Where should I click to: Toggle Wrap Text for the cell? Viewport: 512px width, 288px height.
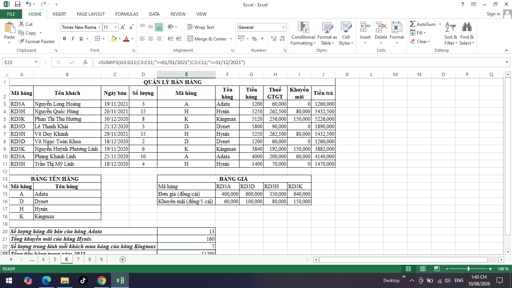click(201, 27)
